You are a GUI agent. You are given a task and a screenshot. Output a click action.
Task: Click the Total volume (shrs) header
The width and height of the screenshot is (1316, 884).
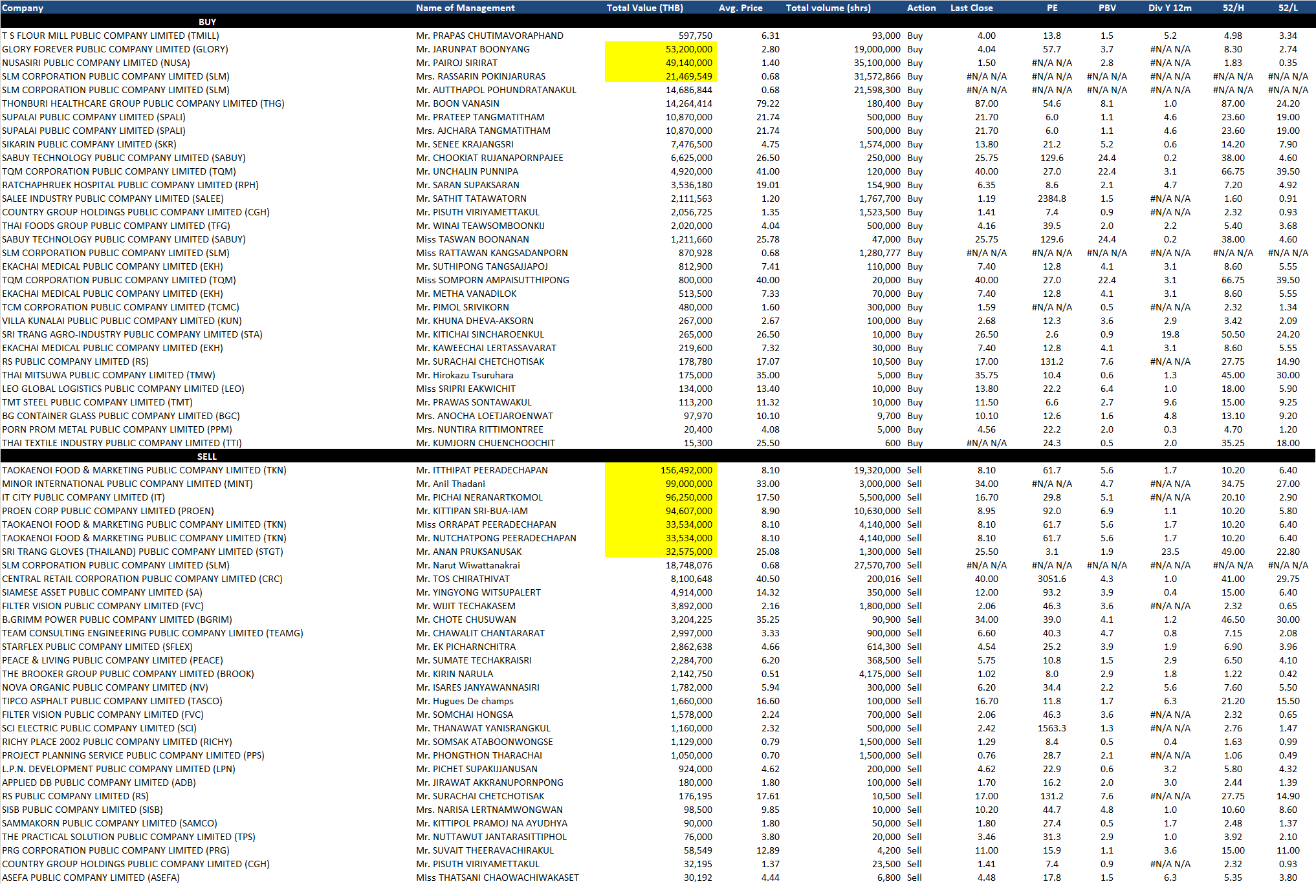tap(828, 8)
